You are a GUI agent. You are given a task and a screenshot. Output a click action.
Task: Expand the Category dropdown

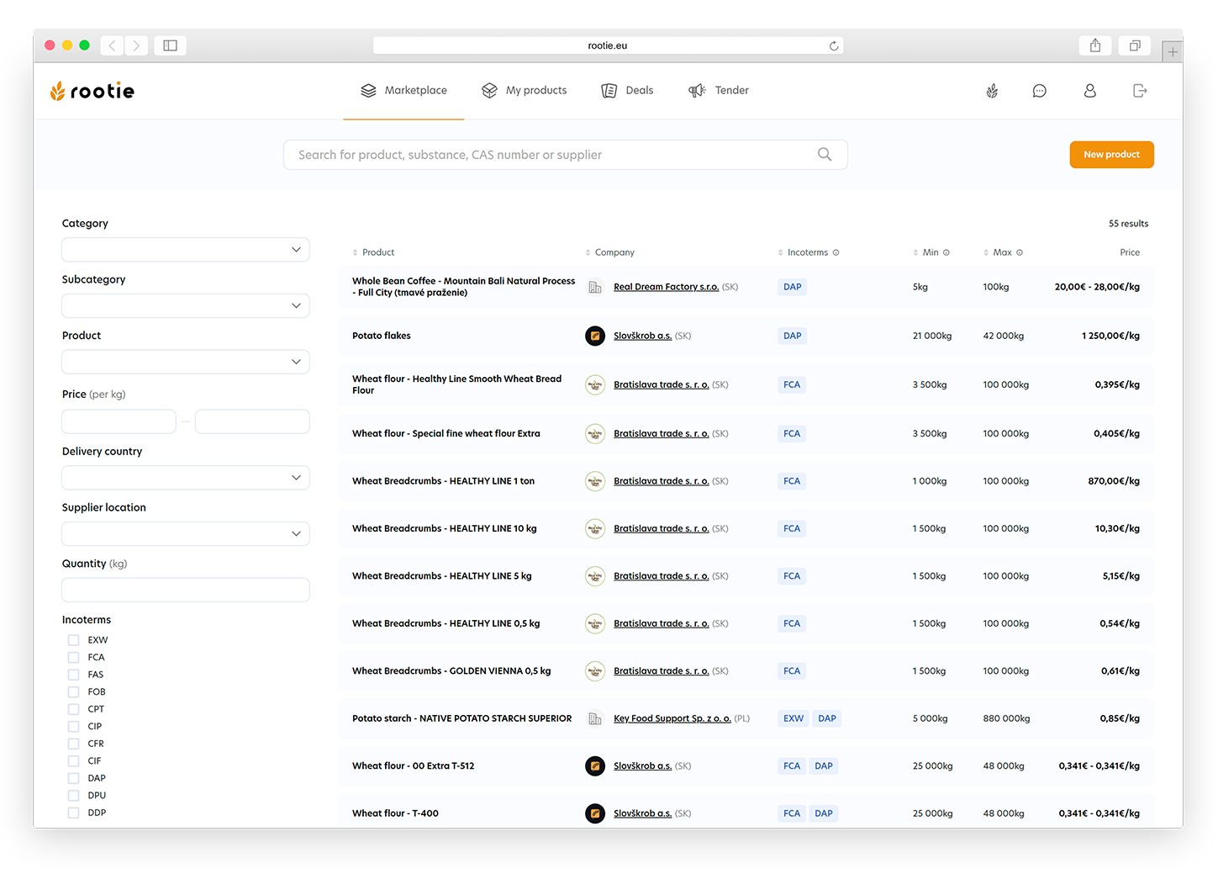pos(186,250)
